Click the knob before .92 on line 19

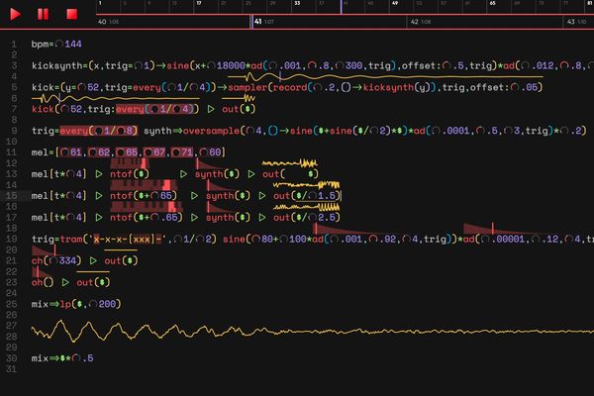pyautogui.click(x=373, y=240)
